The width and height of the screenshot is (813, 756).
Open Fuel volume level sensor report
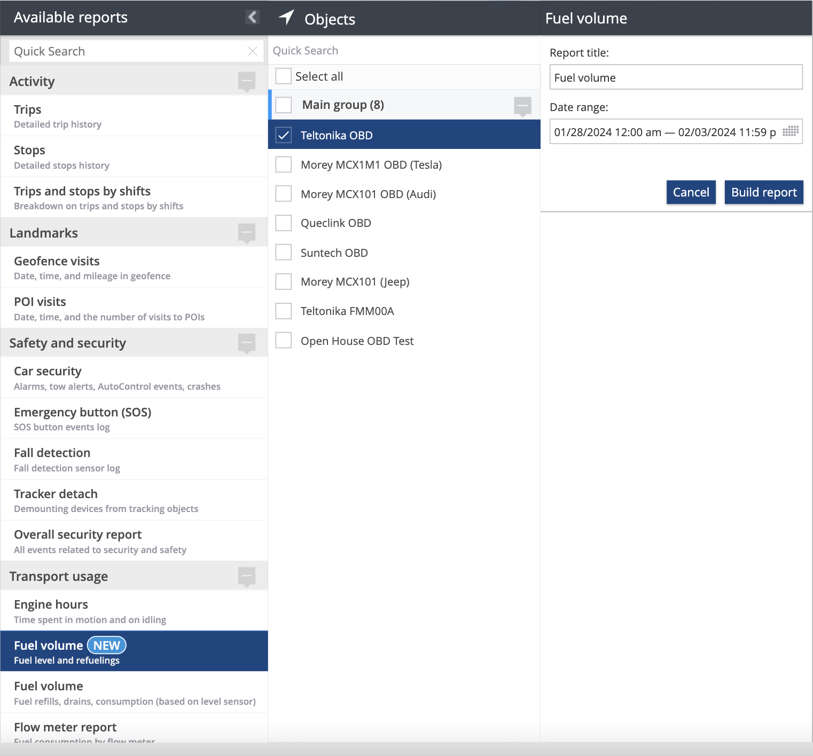(x=134, y=692)
